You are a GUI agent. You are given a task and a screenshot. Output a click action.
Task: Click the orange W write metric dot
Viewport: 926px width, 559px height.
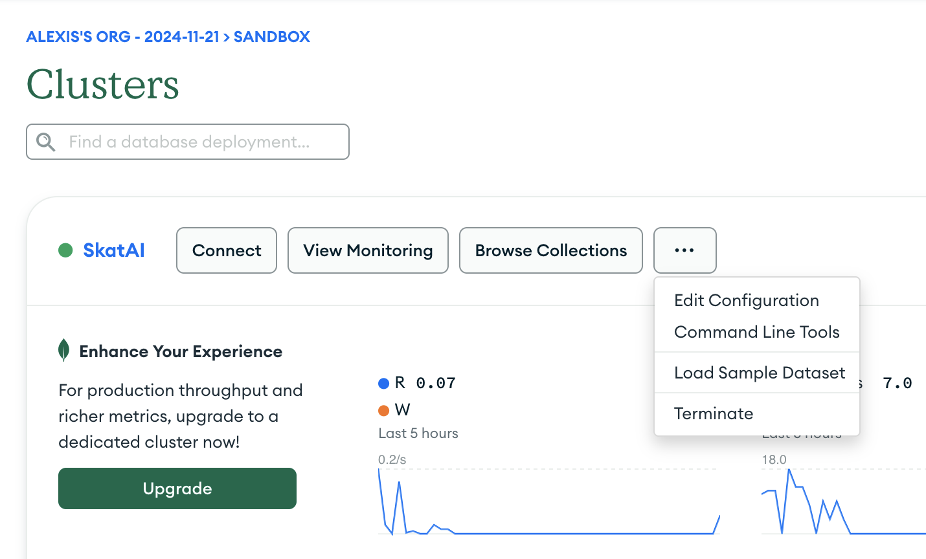coord(383,410)
